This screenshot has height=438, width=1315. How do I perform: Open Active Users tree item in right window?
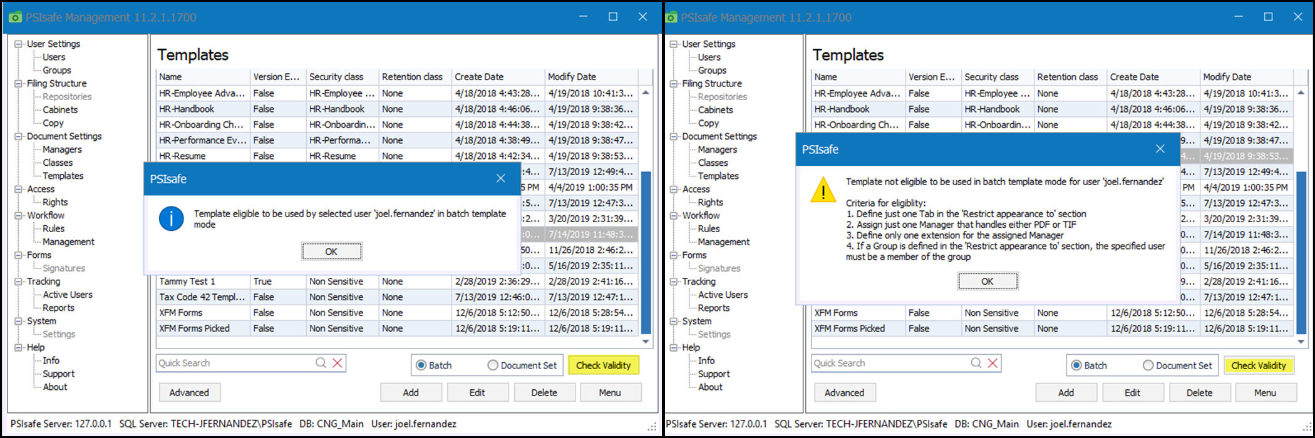pos(723,295)
